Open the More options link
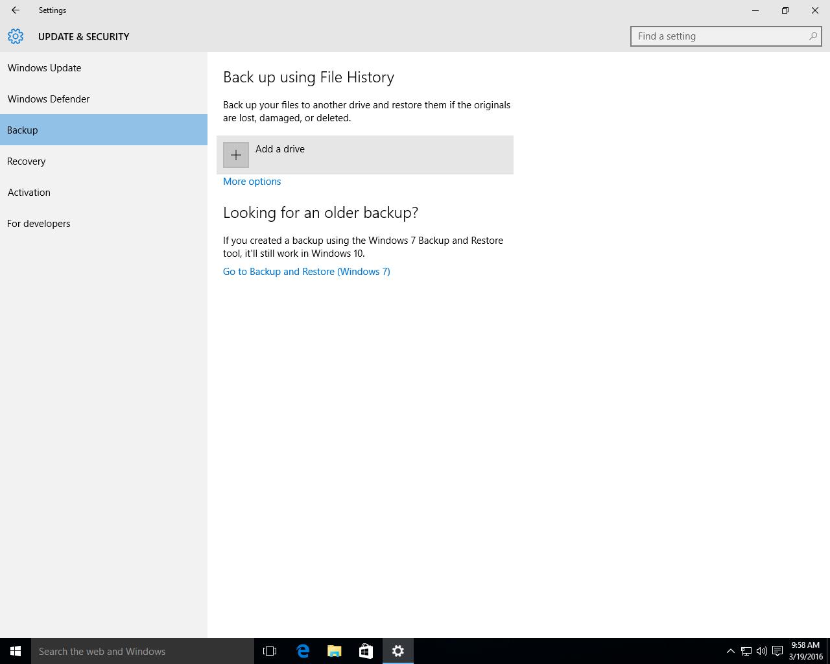 click(x=252, y=182)
